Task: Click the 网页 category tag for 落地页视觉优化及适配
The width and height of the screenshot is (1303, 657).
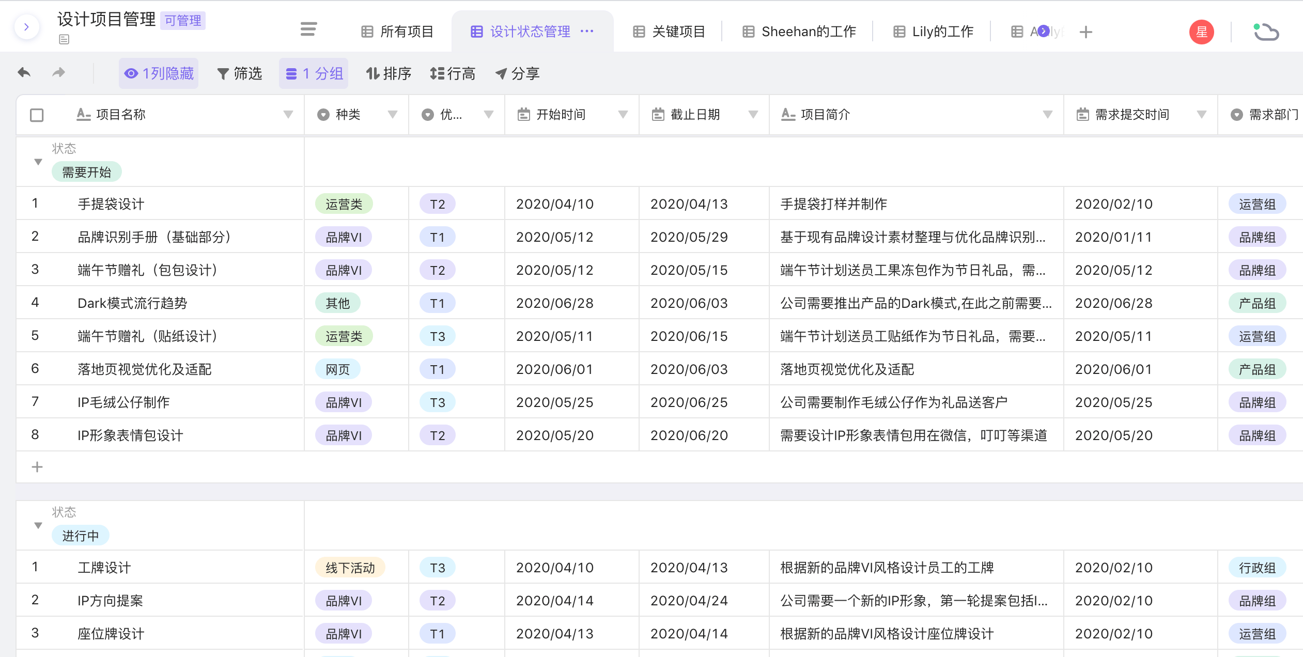Action: (338, 369)
